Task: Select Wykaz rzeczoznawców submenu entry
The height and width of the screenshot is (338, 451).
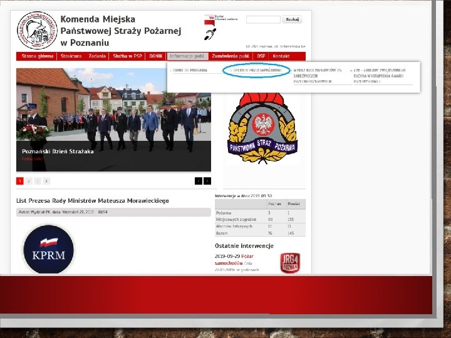Action: coord(318,76)
